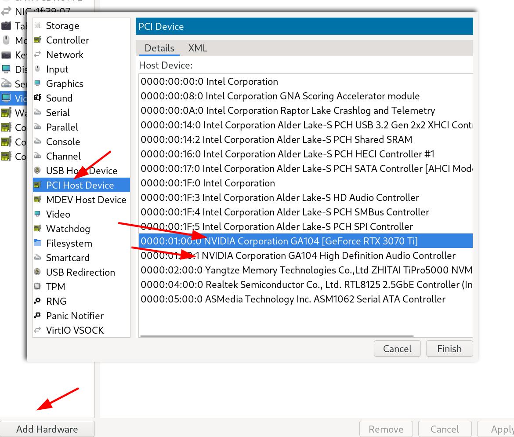The image size is (514, 437).
Task: Select the Storage icon in hardware list
Action: [37, 25]
